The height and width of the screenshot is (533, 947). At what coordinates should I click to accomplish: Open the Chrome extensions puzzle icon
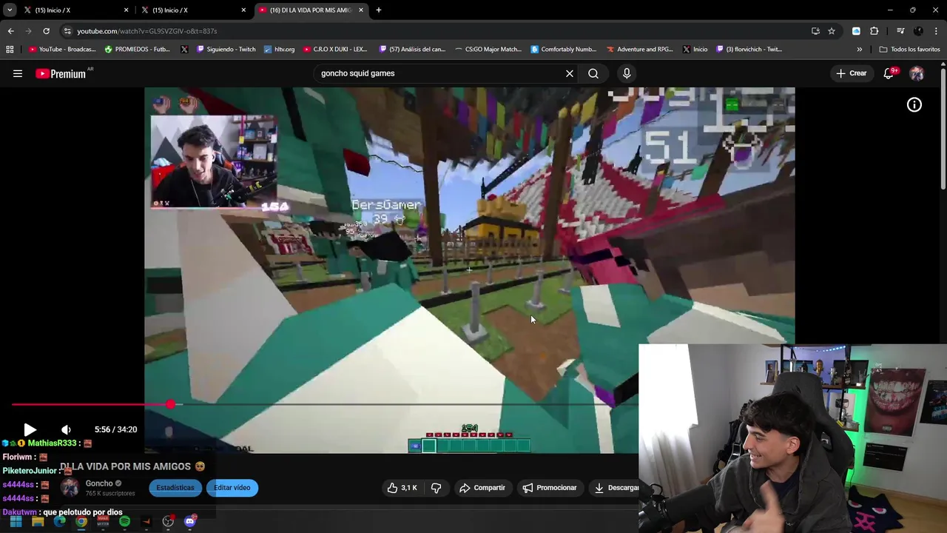coord(874,31)
